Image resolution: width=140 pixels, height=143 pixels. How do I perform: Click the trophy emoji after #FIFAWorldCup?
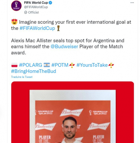(x=58, y=28)
